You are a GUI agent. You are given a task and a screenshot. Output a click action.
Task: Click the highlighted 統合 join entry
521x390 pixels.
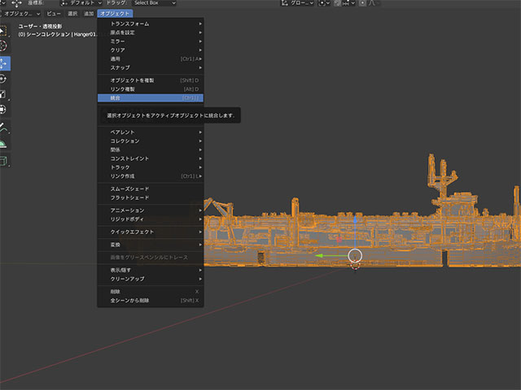tap(150, 98)
